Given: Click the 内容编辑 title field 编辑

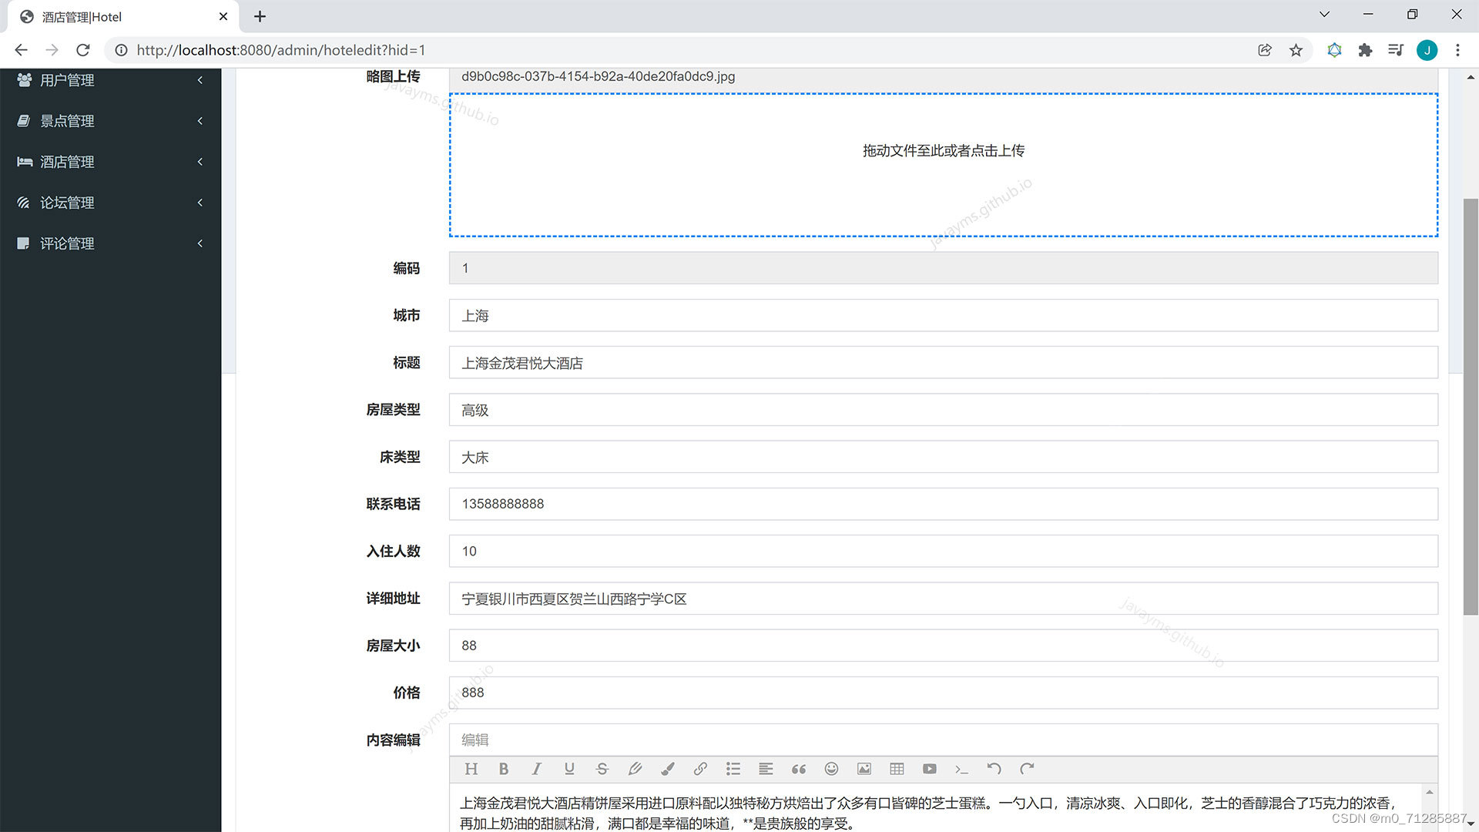Looking at the screenshot, I should 944,740.
